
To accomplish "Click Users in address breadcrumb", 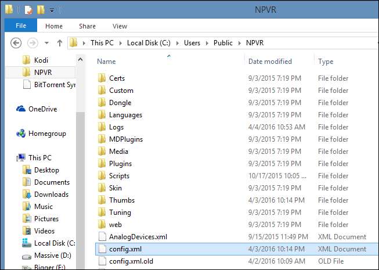I will coord(192,43).
